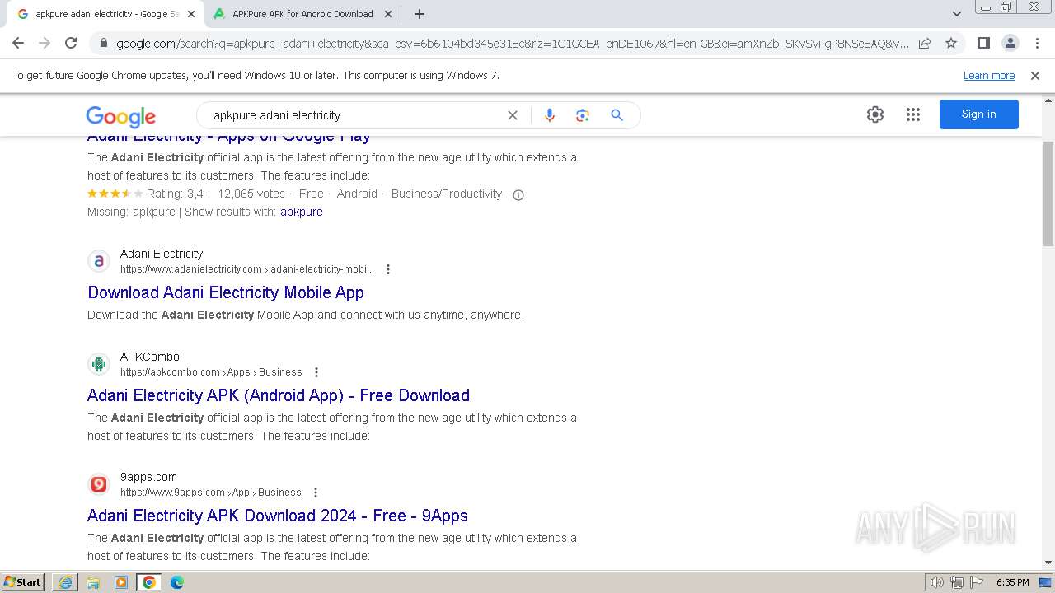
Task: Launch Microsoft Edge from taskbar
Action: click(177, 582)
